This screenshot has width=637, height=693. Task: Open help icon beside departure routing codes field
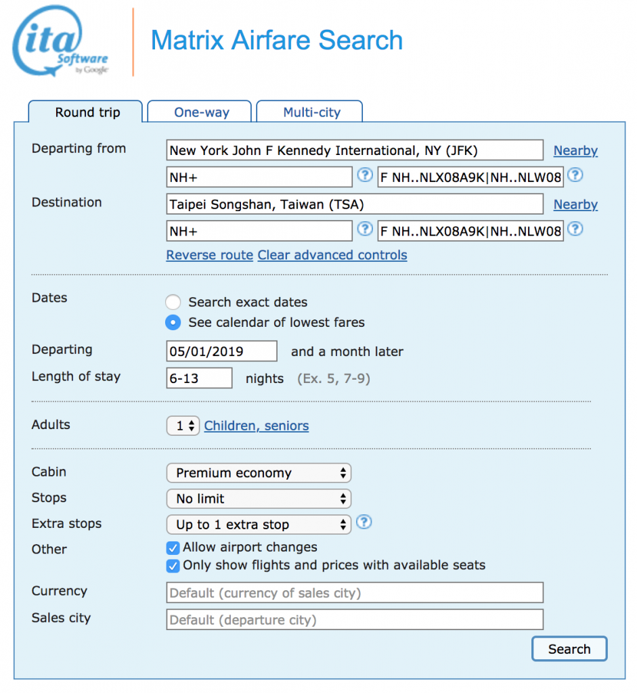coord(365,175)
